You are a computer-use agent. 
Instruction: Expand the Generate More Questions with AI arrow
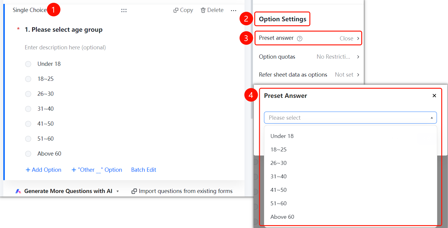pos(118,191)
